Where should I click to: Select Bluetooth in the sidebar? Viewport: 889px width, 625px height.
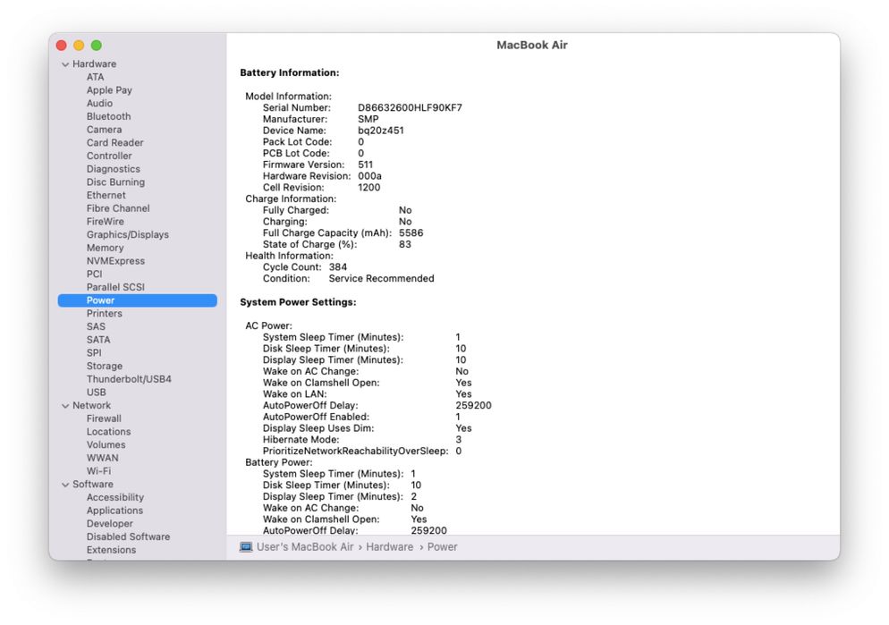109,116
